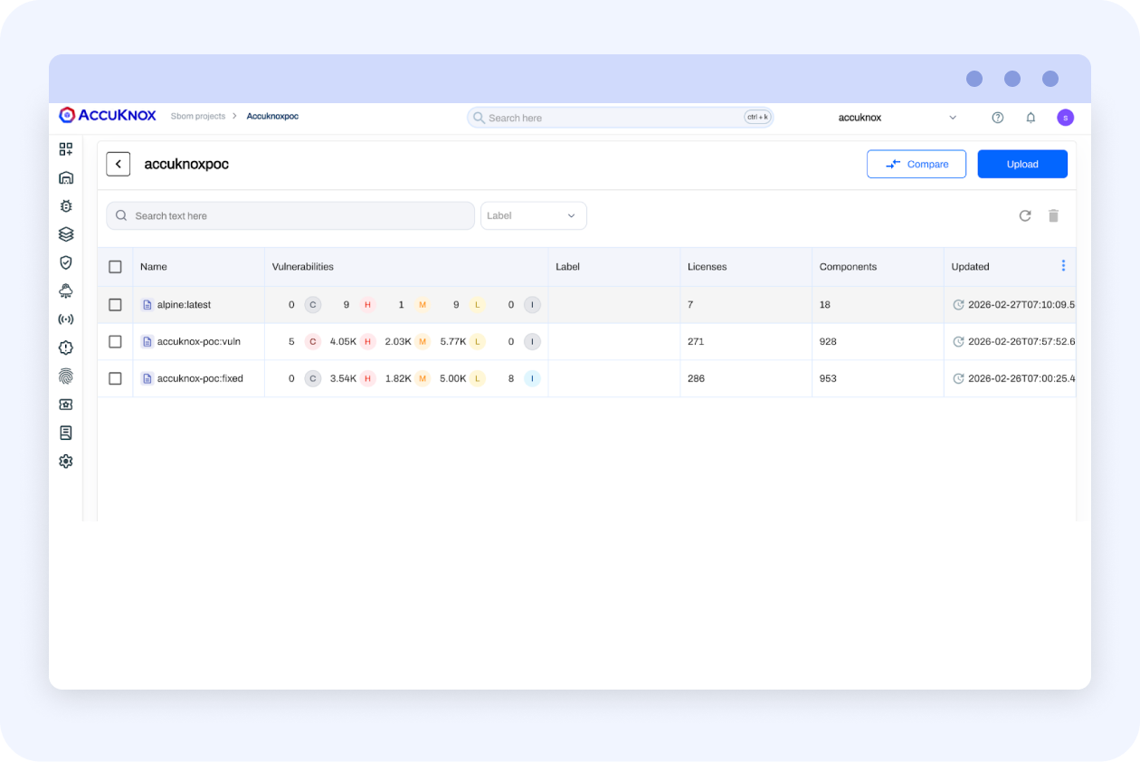The image size is (1140, 762).
Task: Focus the Search text here field
Action: click(x=290, y=215)
